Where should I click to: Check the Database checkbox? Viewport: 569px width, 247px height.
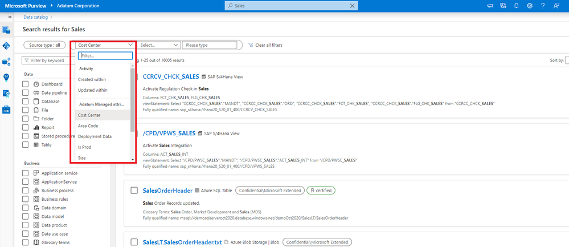[x=25, y=102]
